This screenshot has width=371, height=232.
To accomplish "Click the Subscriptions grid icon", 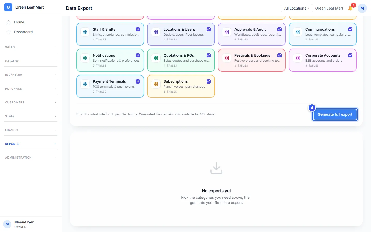I will [x=156, y=84].
